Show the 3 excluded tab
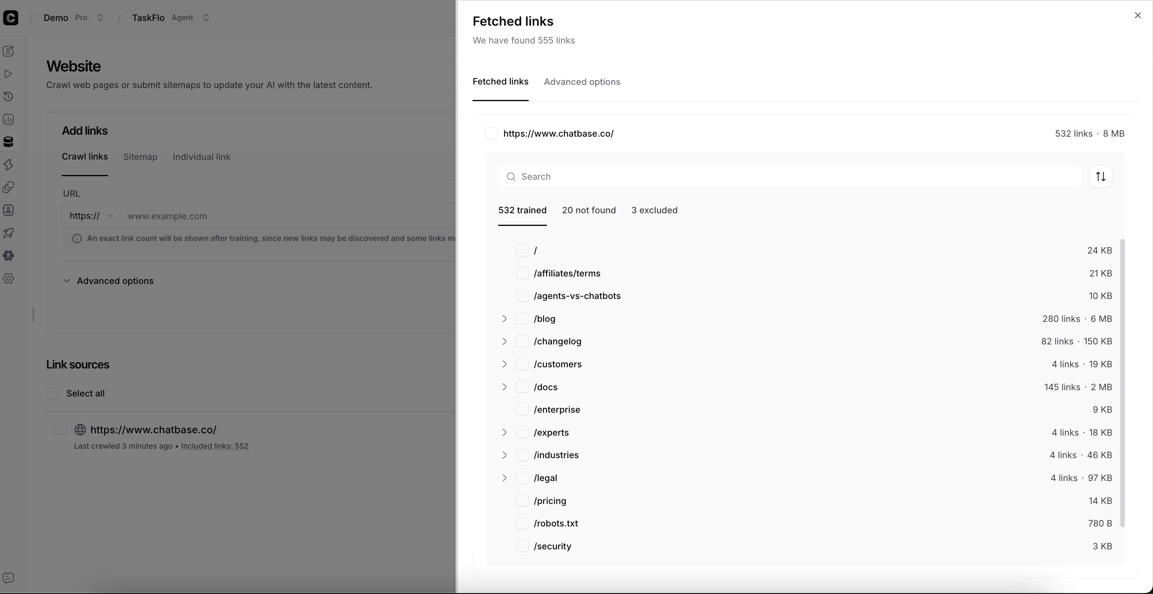The image size is (1153, 594). point(654,211)
